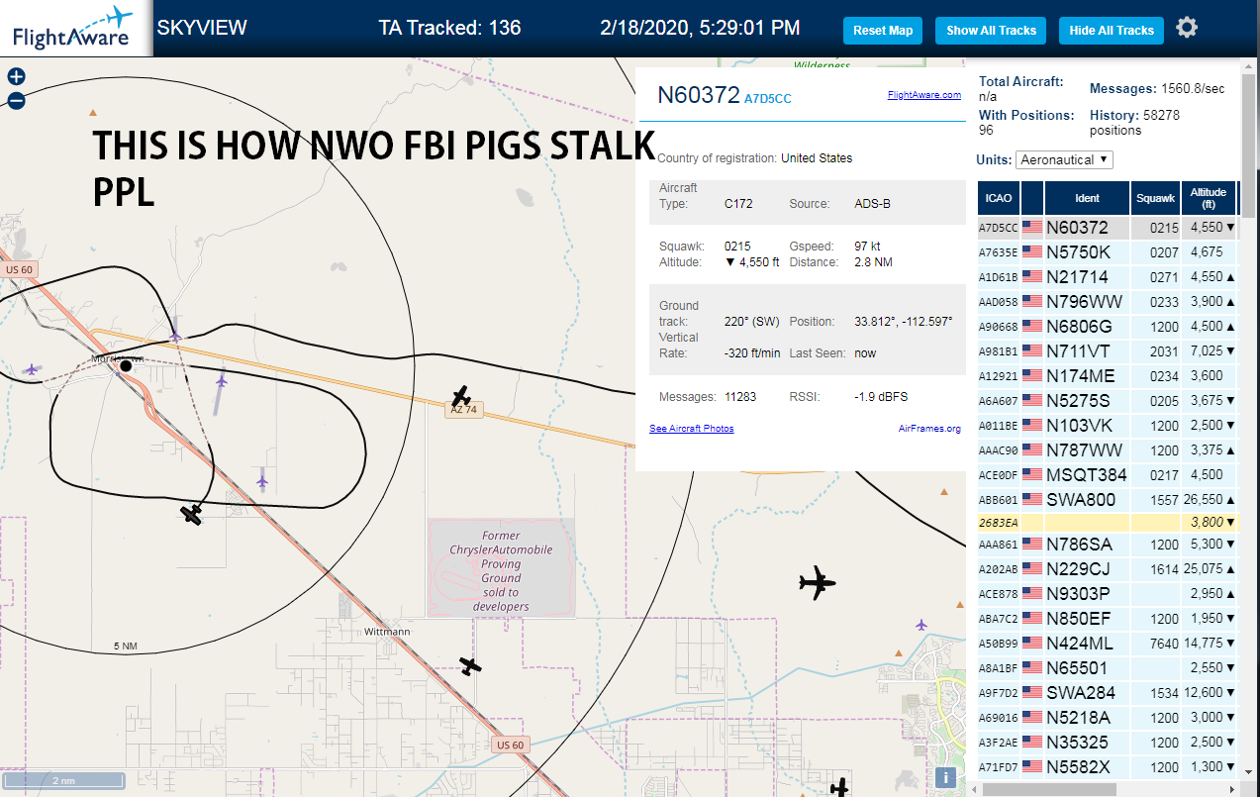Click the Reset Map button
Viewport: 1260px width, 797px height.
[x=883, y=31]
